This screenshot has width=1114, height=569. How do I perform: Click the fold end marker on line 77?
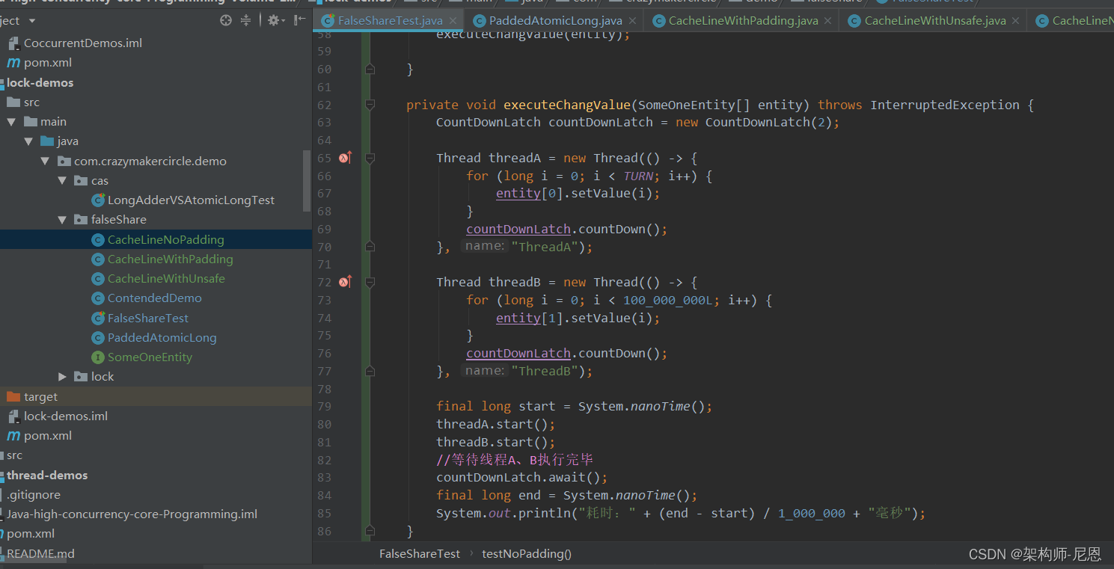370,371
